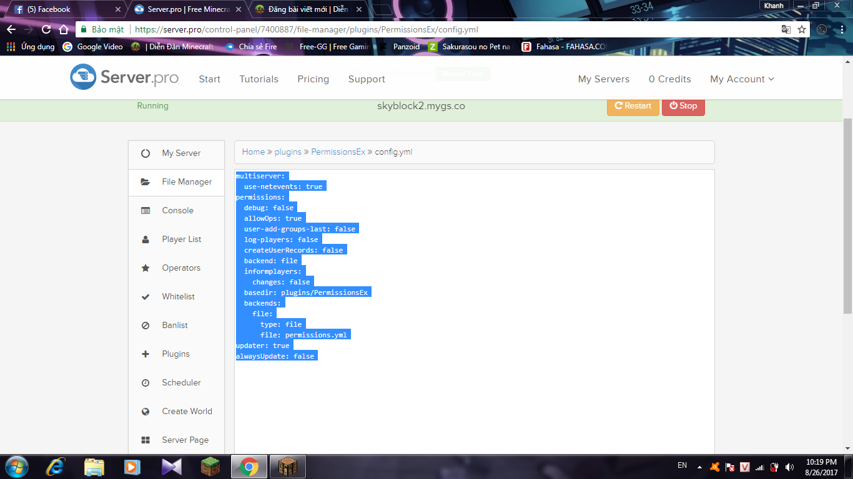This screenshot has height=479, width=853.
Task: Click the Server.pro cloud logo icon
Action: (x=83, y=77)
